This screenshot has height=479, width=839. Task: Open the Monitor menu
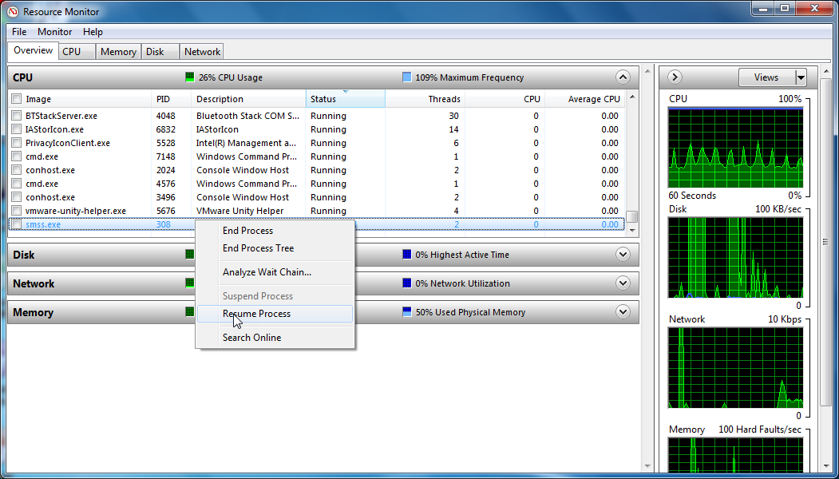(54, 32)
